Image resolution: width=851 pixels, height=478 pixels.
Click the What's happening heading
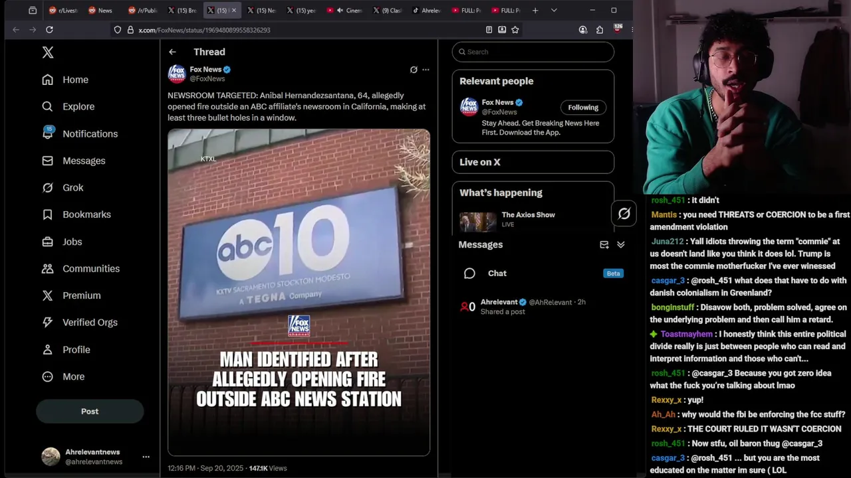(501, 193)
